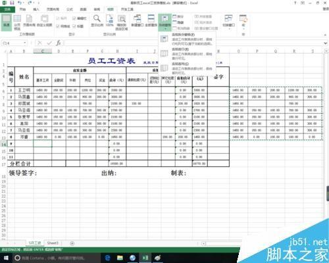Viewport: 329px width, 263px height.
Task: Collapse the ribbon with the up arrow
Action: click(x=325, y=35)
